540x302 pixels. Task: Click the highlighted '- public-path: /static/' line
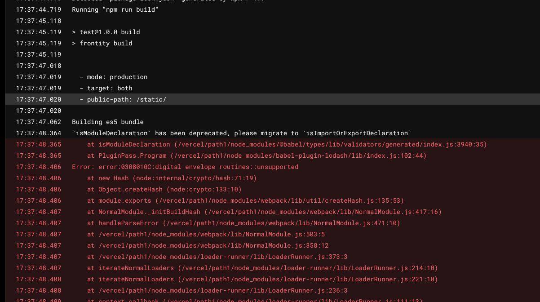click(123, 99)
